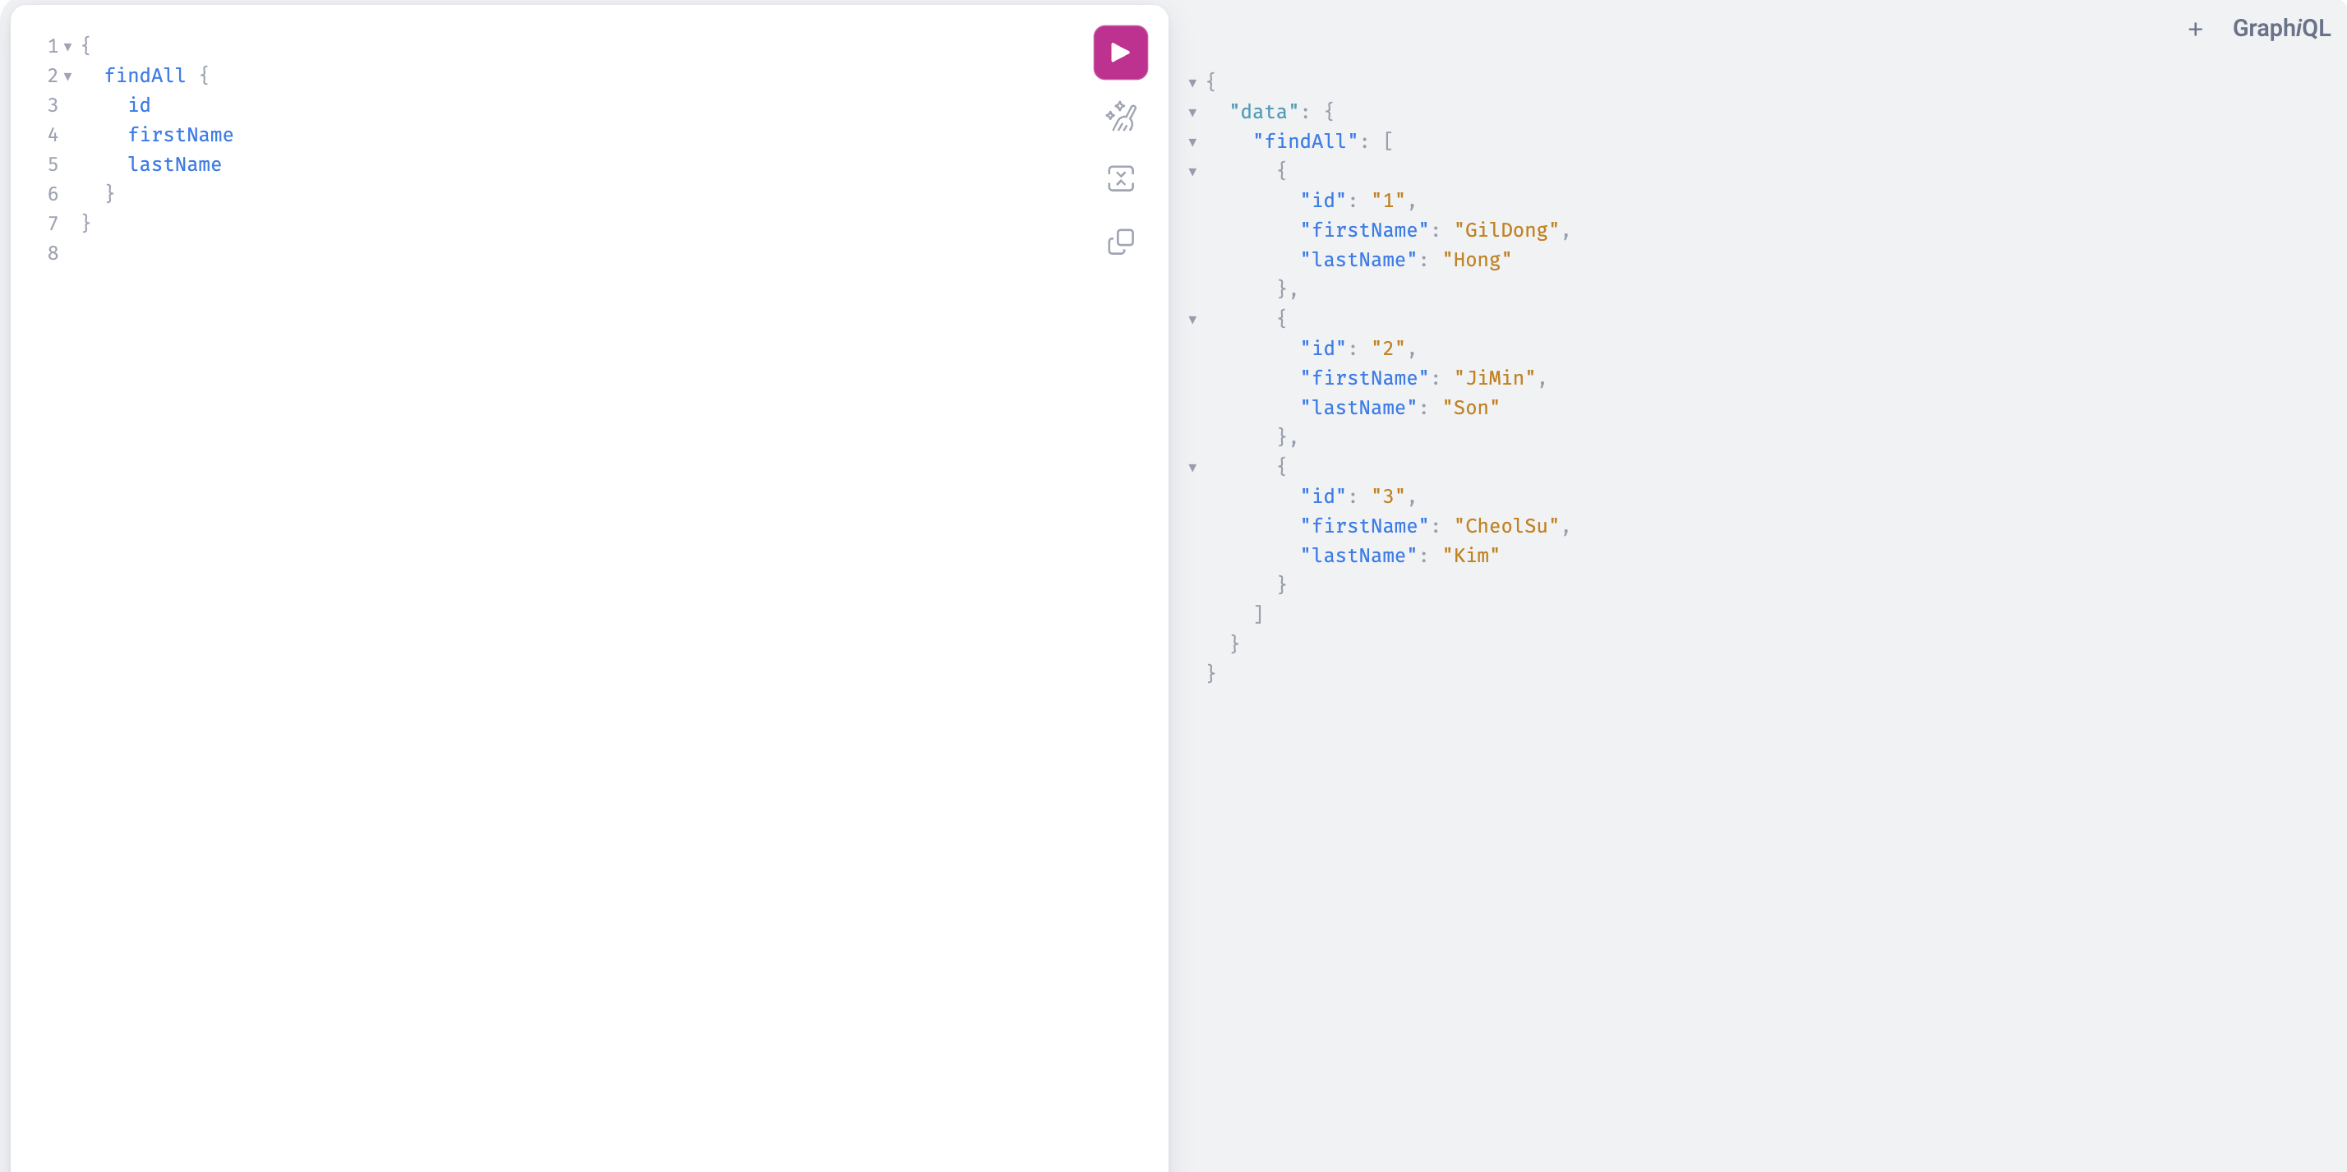Collapse the result entry for GilDong Hong
Screen dimensions: 2347x1172
(1195, 171)
